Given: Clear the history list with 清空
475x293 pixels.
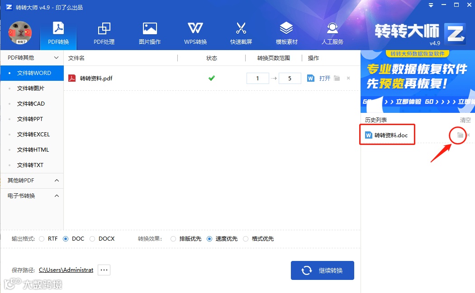Looking at the screenshot, I should pos(465,120).
